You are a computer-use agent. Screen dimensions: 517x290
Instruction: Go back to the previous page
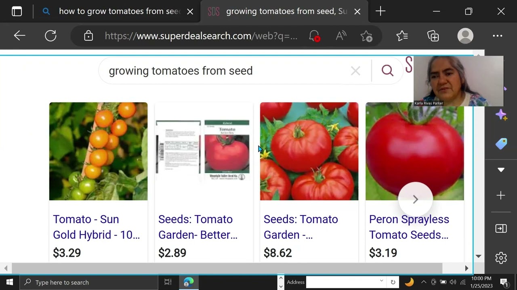click(x=20, y=36)
